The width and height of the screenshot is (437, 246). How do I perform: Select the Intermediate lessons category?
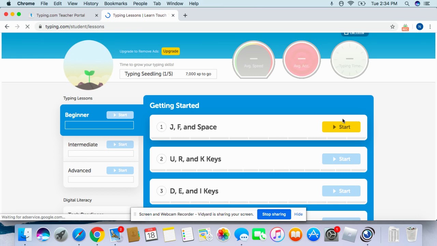pyautogui.click(x=83, y=145)
